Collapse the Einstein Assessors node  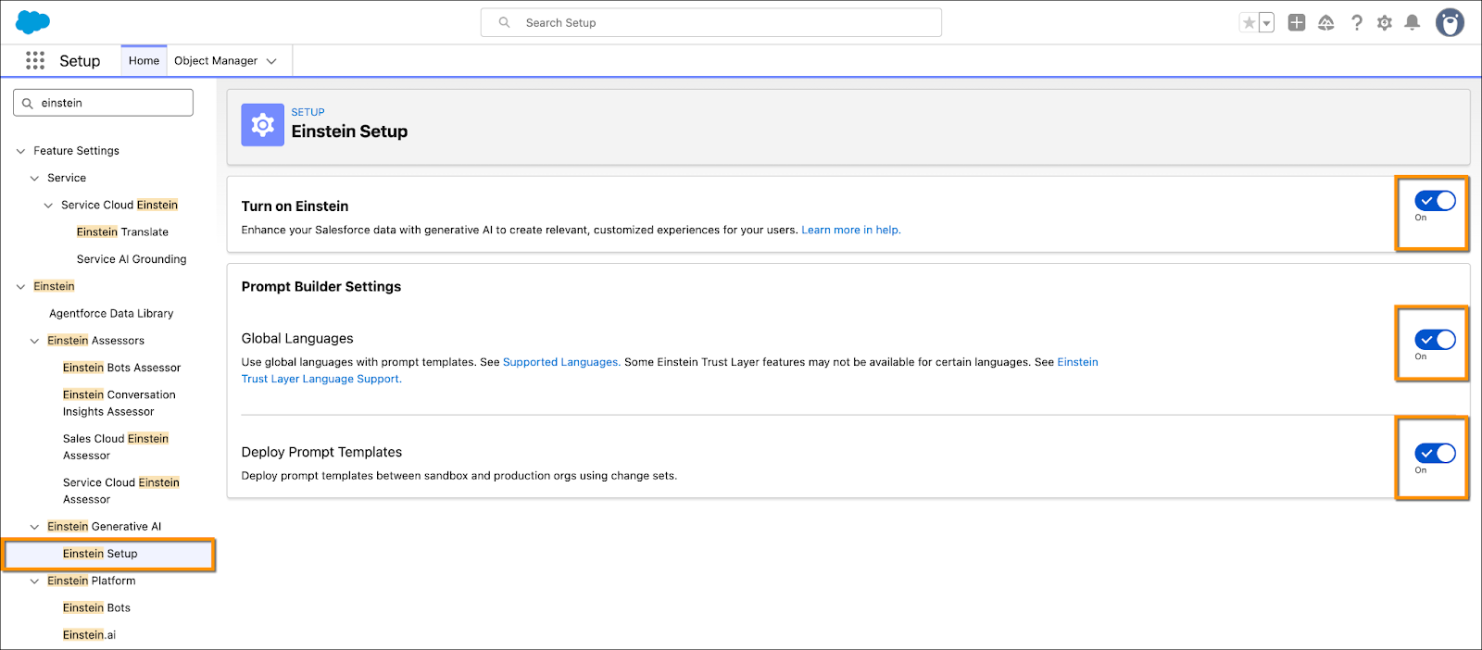[34, 341]
